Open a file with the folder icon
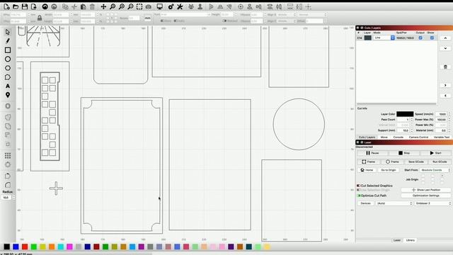Viewport: 453px width, 255px height. (16, 6)
